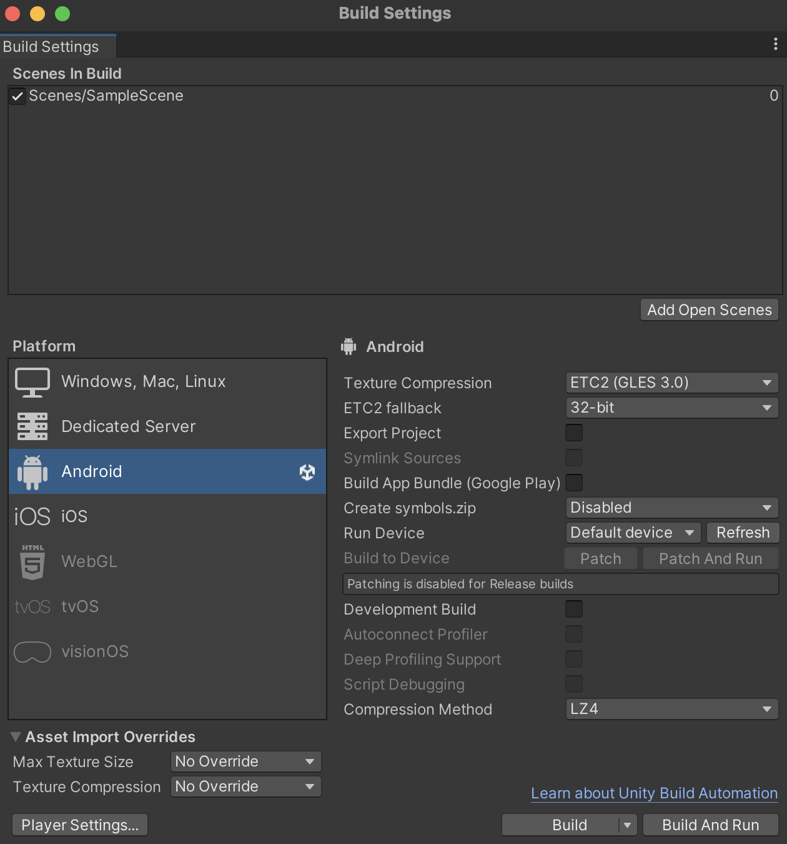
Task: Enable Build App Bundle (Google Play) checkbox
Action: (574, 483)
